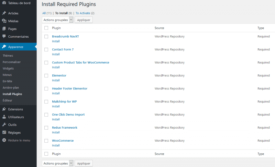Click the Médias media icon

4,21
